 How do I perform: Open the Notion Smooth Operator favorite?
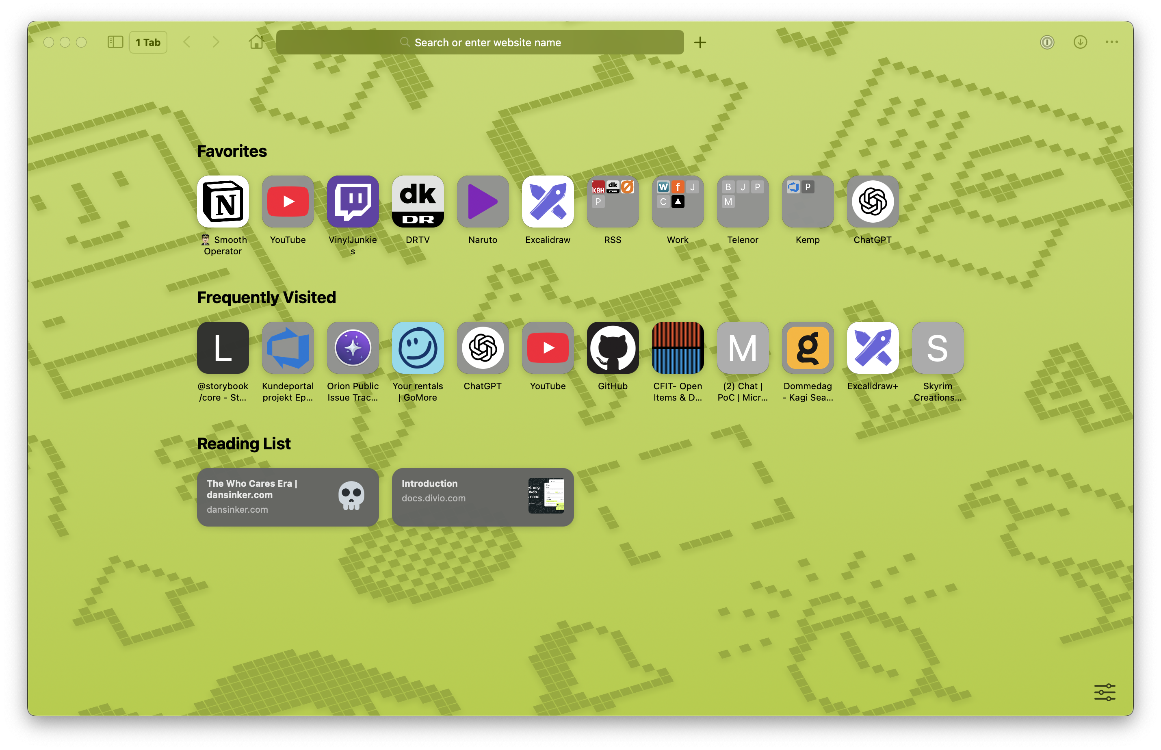click(x=223, y=202)
